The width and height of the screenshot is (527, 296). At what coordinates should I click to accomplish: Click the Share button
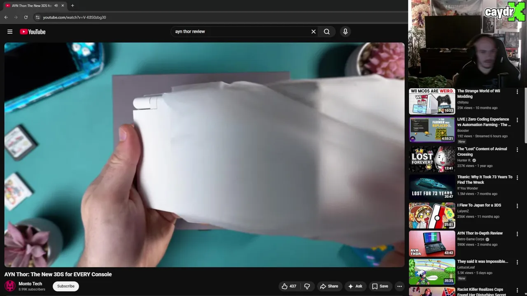click(329, 286)
